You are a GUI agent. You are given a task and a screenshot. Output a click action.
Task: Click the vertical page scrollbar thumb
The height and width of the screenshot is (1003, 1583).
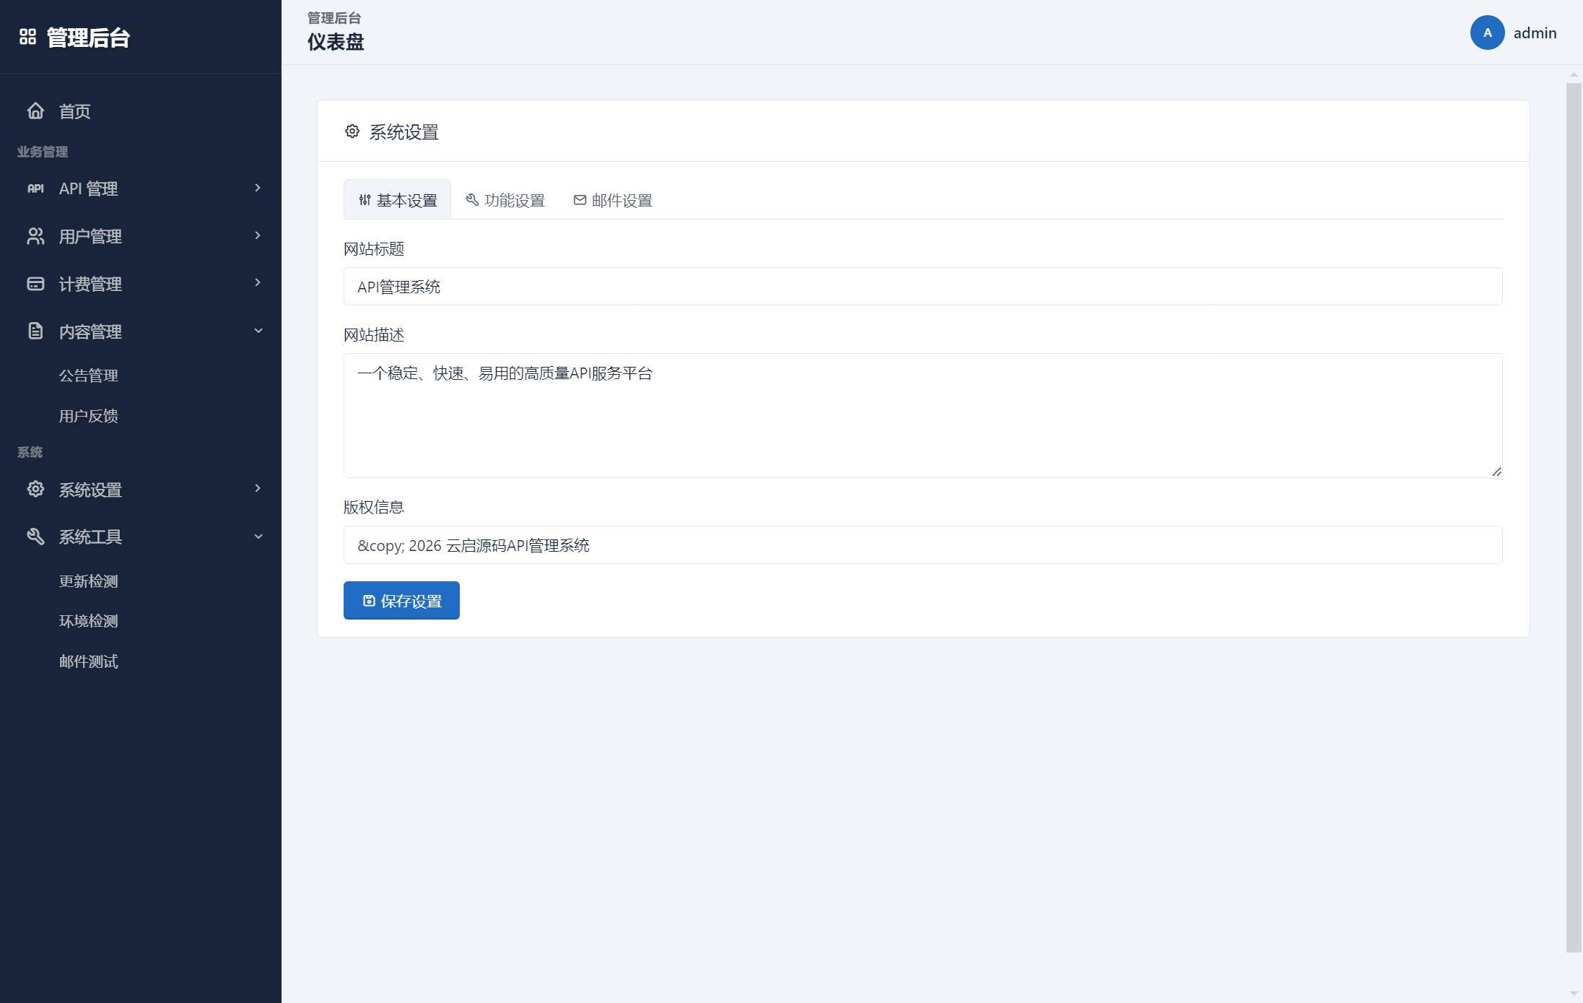point(1574,518)
